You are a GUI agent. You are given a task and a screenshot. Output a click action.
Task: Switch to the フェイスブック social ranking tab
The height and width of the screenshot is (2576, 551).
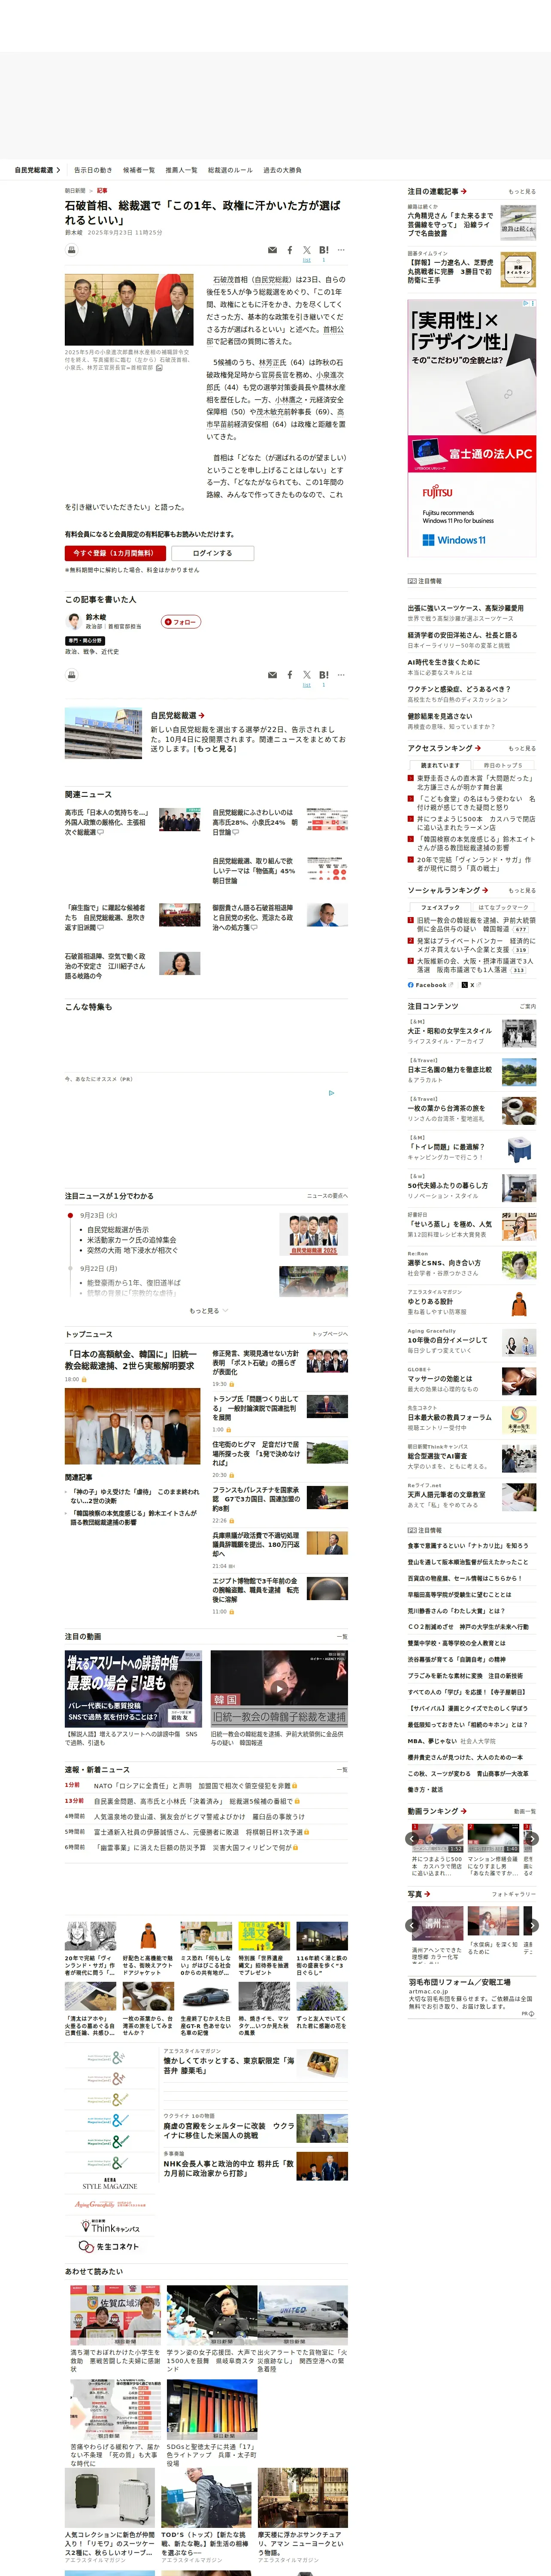point(440,907)
